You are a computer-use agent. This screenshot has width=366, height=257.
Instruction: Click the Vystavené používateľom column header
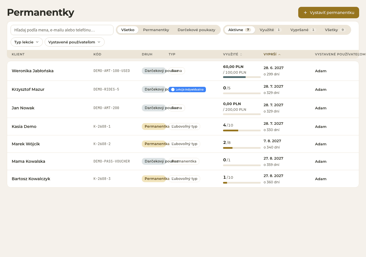pos(340,54)
